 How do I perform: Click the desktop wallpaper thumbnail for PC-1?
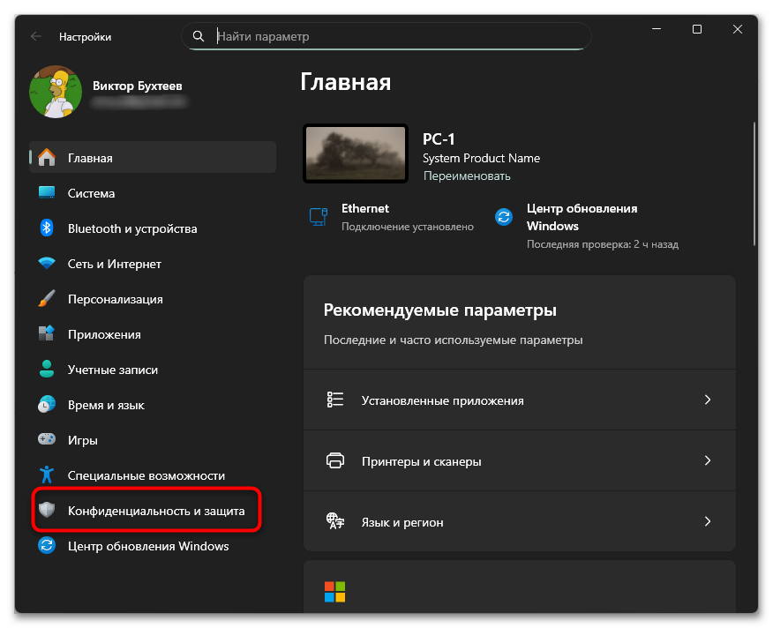[x=356, y=153]
